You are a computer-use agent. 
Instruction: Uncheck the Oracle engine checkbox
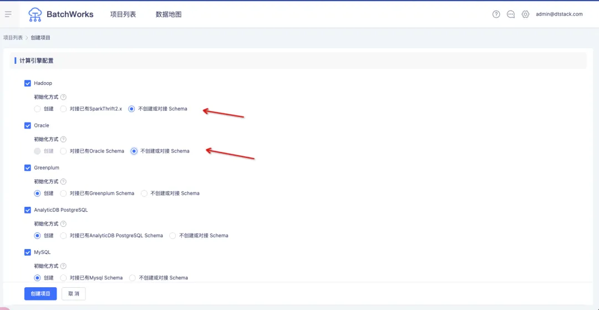[28, 125]
